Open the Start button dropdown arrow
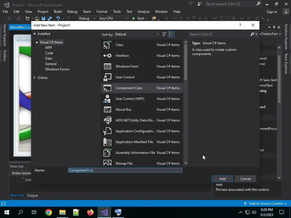 click(147, 18)
